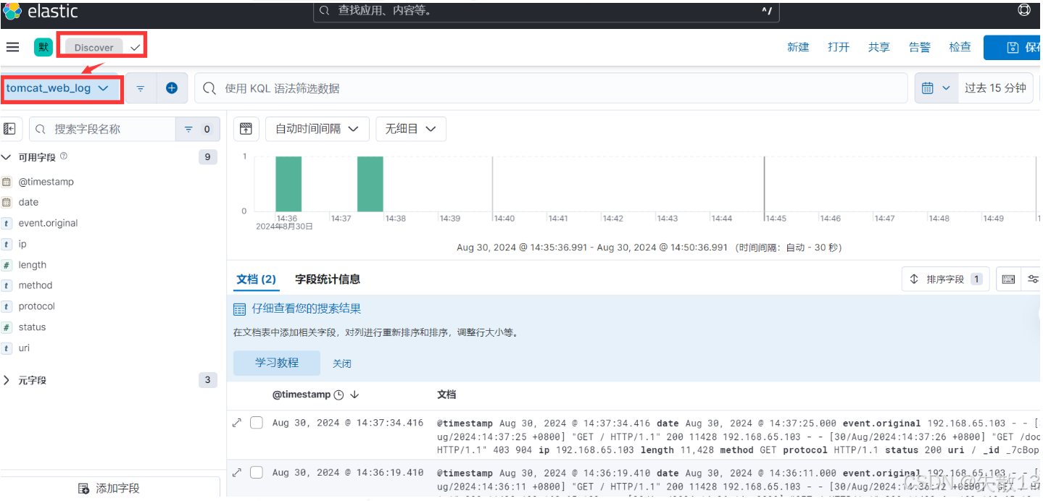This screenshot has width=1043, height=501.
Task: Click the @timestamp field date icon
Action: coord(7,182)
